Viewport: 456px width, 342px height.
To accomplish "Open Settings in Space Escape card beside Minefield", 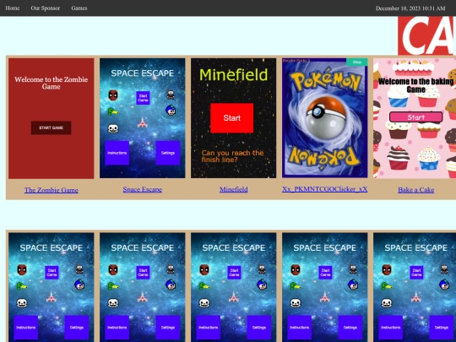I will pos(168,153).
